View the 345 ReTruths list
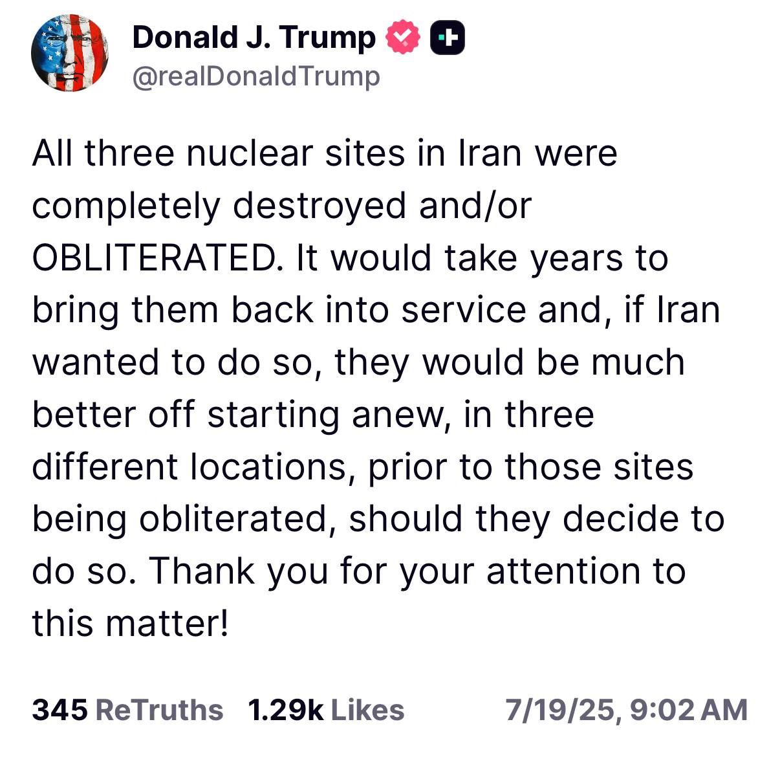Image resolution: width=780 pixels, height=757 pixels. (127, 710)
